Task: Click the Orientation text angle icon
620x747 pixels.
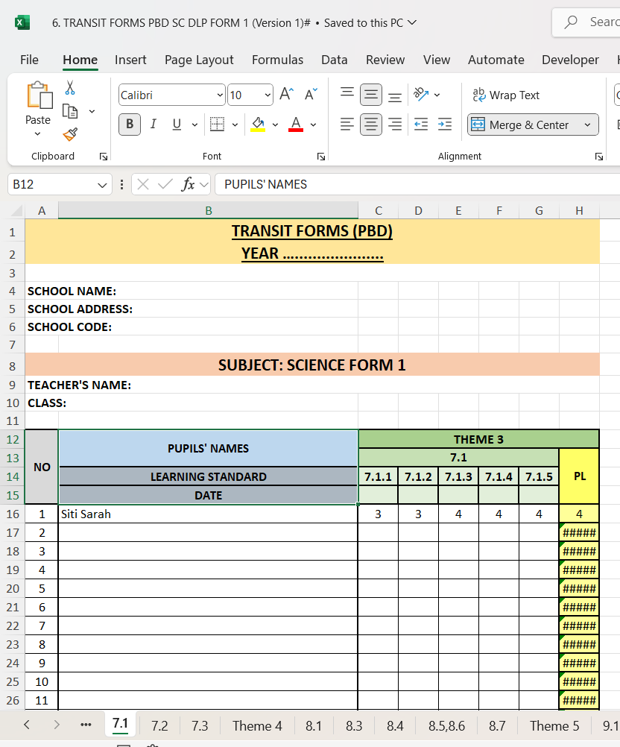Action: pos(421,95)
